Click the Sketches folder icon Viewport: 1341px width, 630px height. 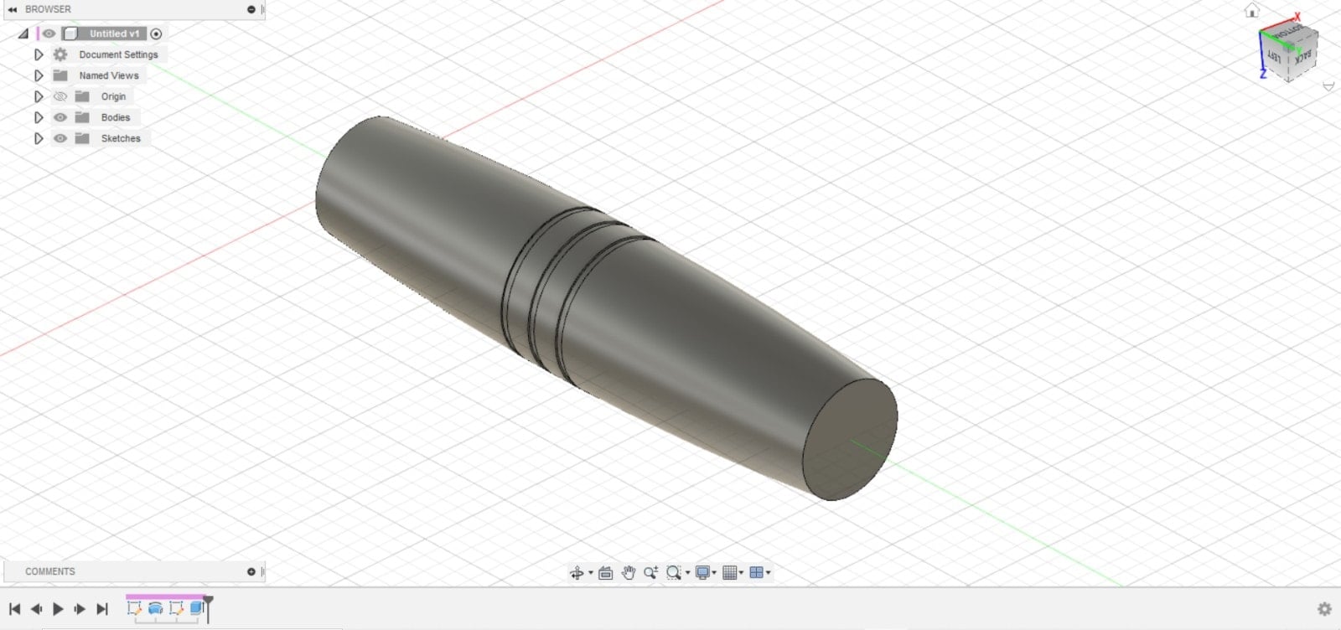pos(82,138)
